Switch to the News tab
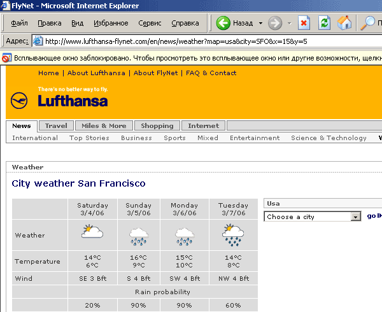The width and height of the screenshot is (382, 312). (22, 126)
